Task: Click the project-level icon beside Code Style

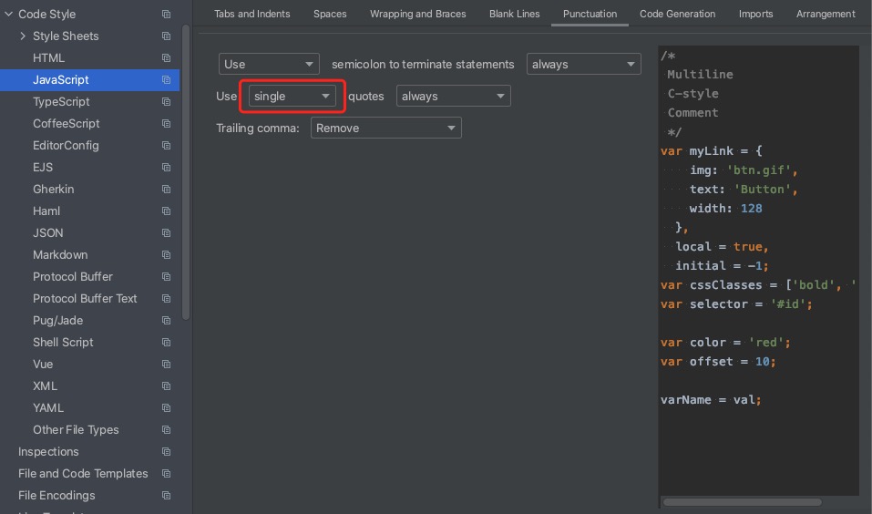Action: pyautogui.click(x=166, y=14)
